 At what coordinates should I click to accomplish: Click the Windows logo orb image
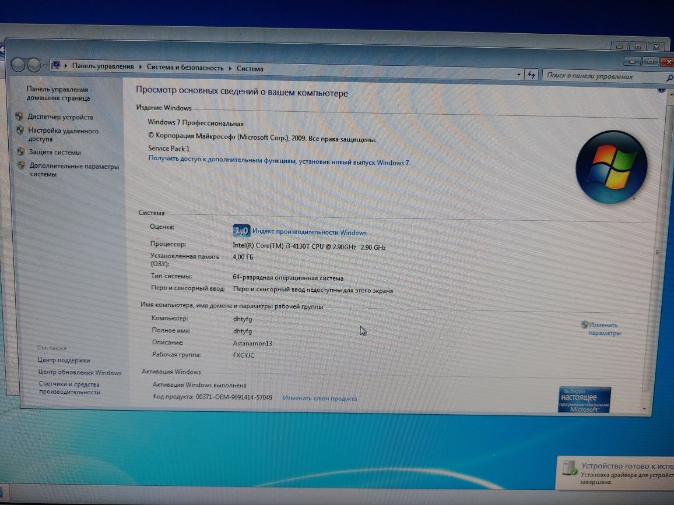coord(611,167)
